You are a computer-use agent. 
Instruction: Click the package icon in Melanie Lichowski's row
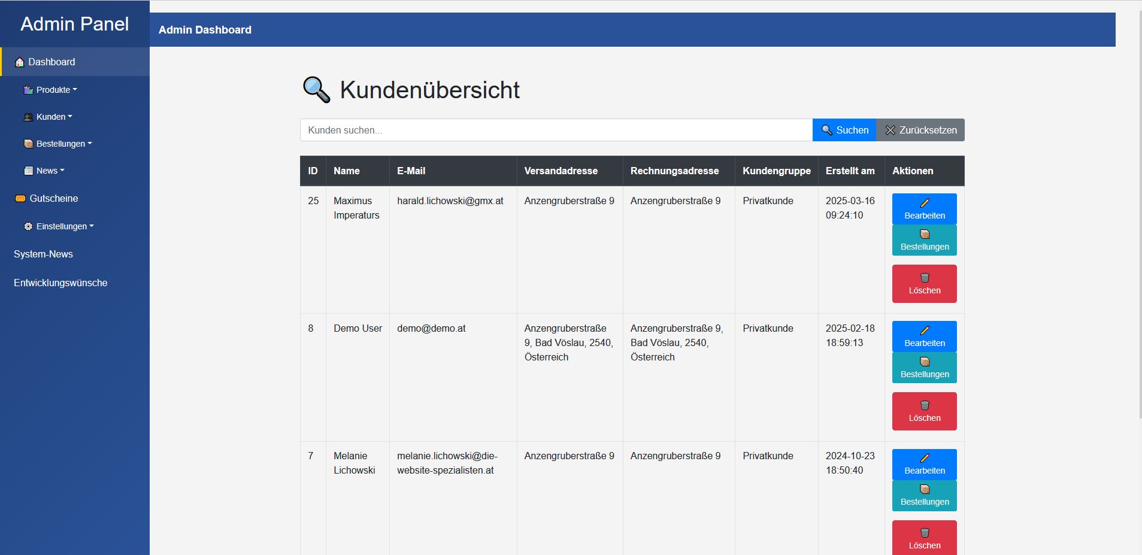click(925, 489)
